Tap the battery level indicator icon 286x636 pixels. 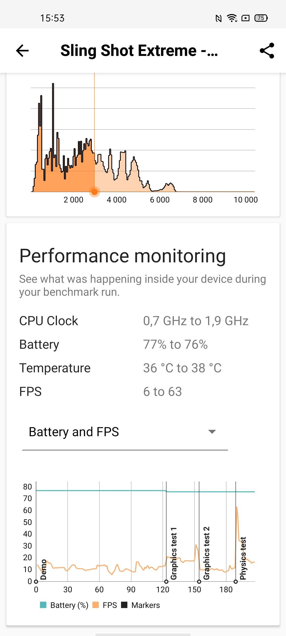point(261,18)
